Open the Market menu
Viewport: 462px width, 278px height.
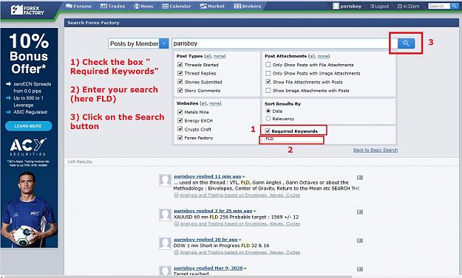pos(212,6)
